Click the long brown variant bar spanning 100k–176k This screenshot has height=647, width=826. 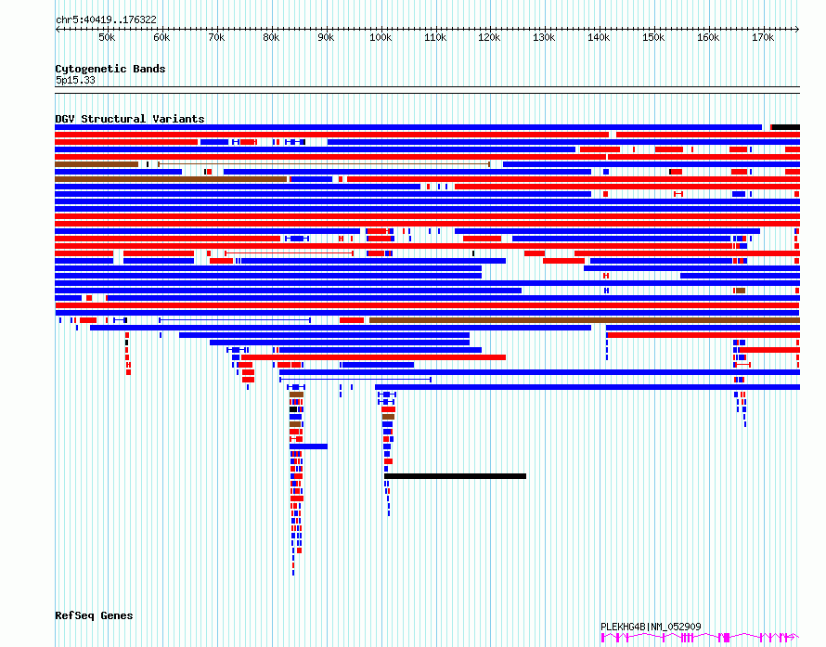coord(585,320)
